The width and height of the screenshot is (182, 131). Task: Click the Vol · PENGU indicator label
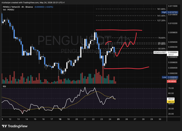coord(9,10)
